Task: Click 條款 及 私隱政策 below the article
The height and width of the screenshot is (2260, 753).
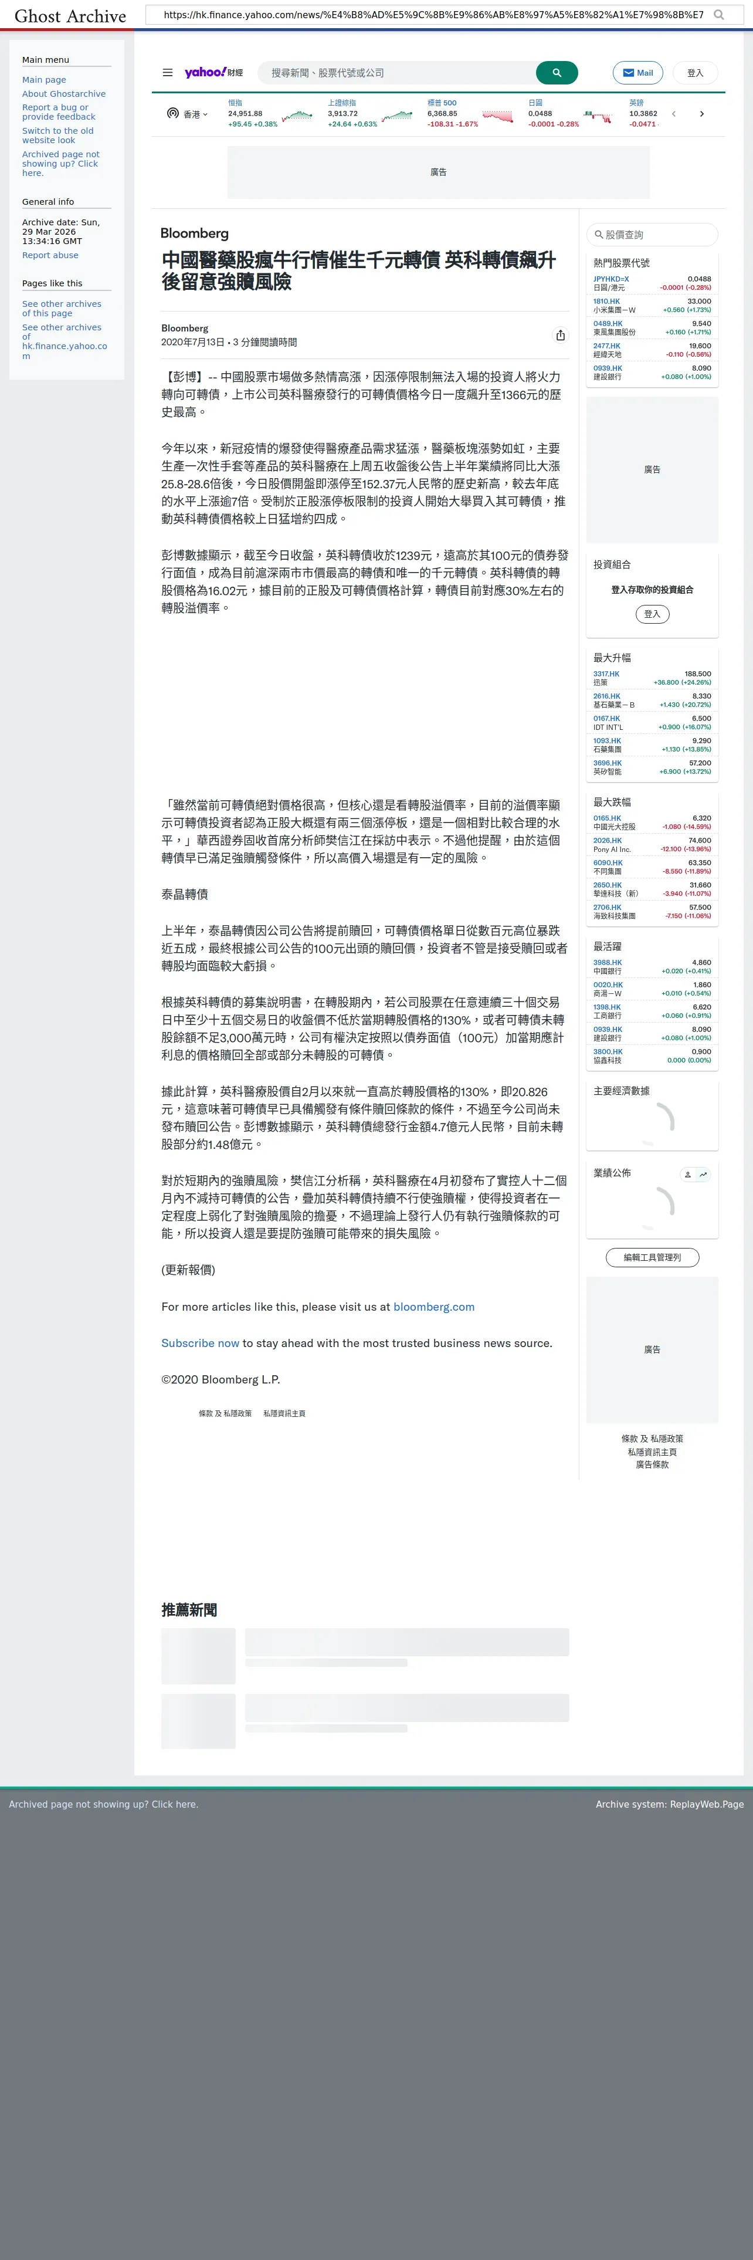Action: [225, 1413]
